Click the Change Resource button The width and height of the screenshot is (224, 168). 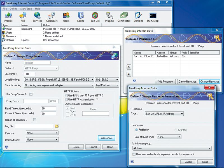pos(210,81)
